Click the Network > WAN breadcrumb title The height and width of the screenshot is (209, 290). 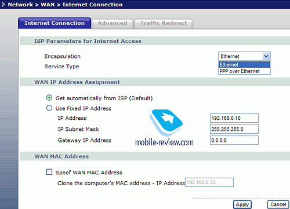(65, 5)
